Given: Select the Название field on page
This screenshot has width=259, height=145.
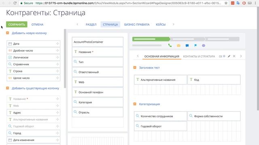Looking at the screenshot, I should (98, 52).
